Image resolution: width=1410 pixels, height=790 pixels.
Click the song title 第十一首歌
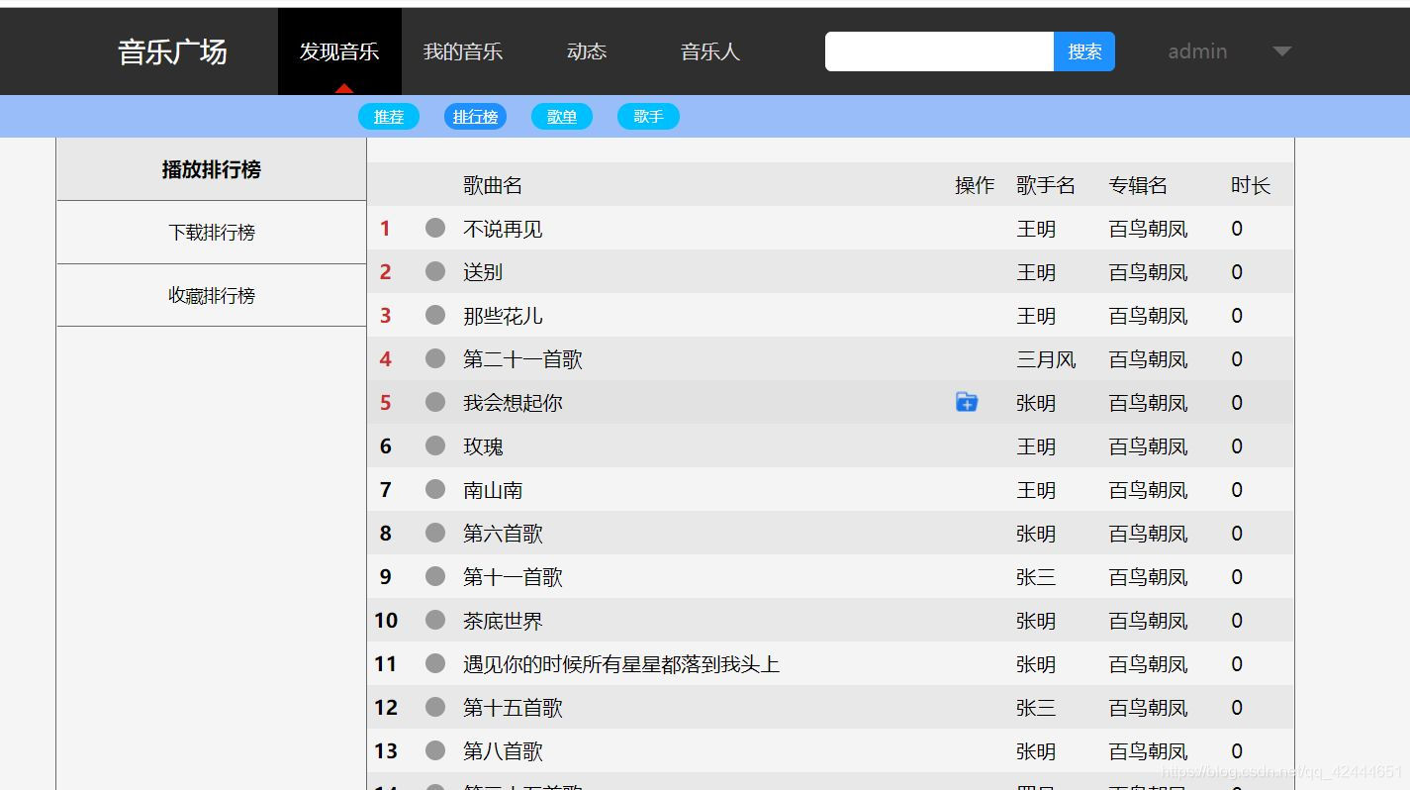tap(513, 577)
